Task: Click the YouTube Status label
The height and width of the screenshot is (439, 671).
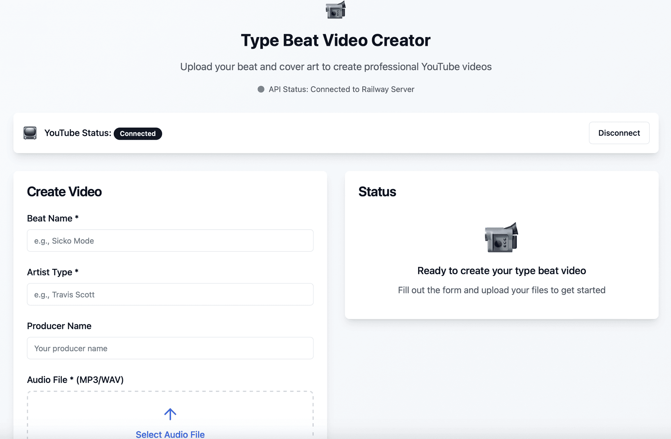Action: [x=78, y=133]
